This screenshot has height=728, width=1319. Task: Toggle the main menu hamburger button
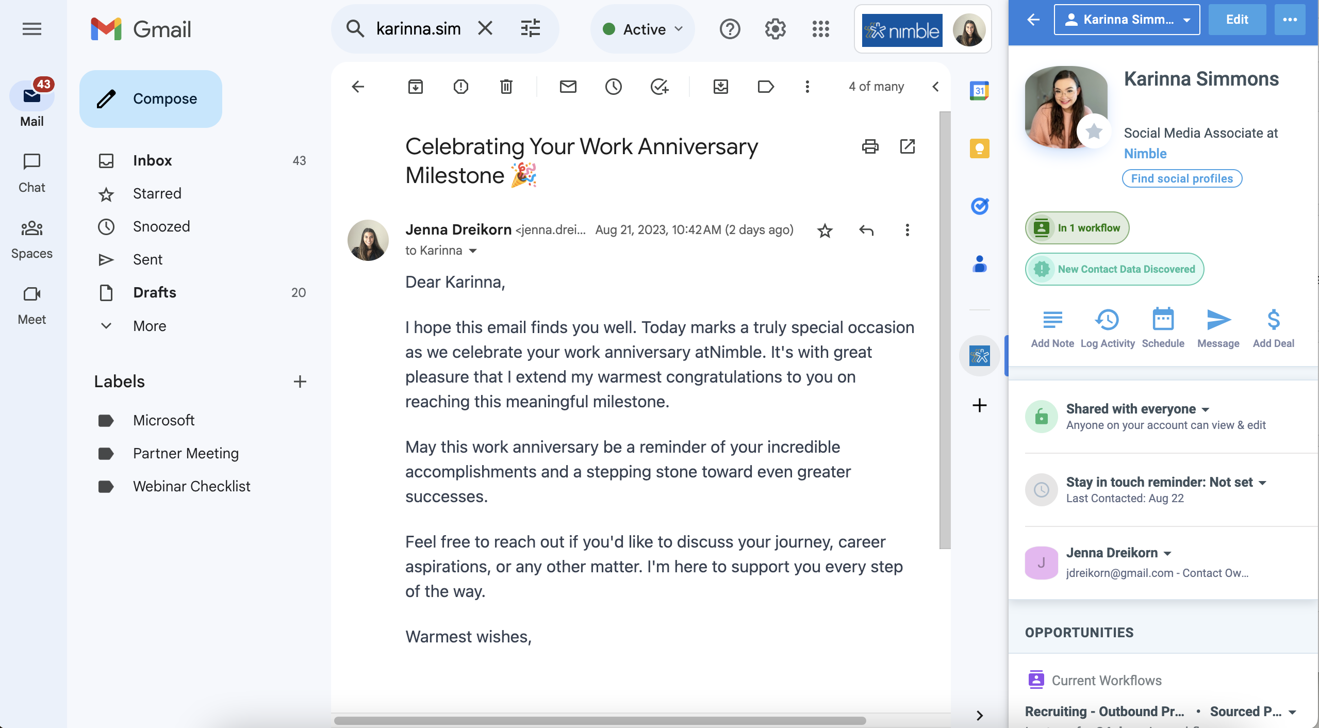pos(32,29)
